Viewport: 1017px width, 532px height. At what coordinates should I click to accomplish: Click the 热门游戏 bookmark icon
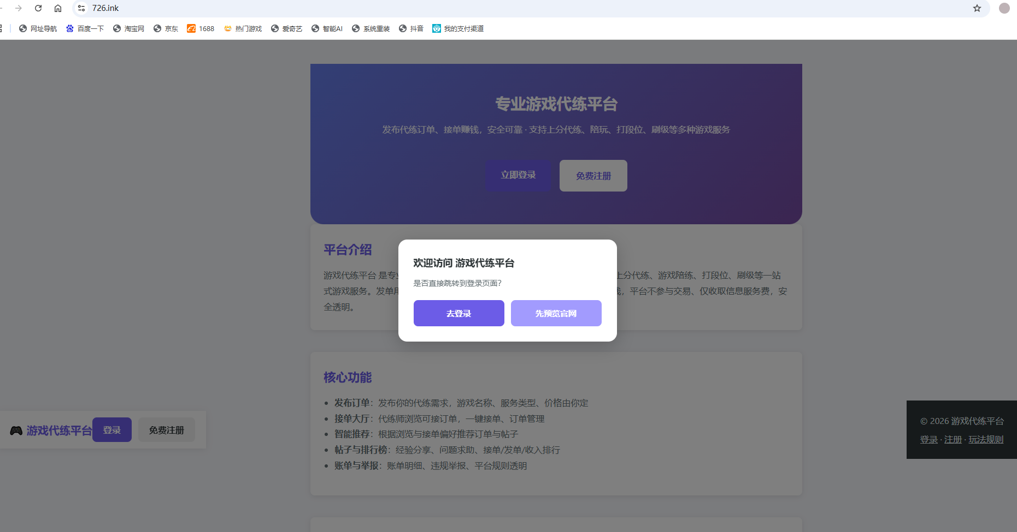pyautogui.click(x=228, y=28)
